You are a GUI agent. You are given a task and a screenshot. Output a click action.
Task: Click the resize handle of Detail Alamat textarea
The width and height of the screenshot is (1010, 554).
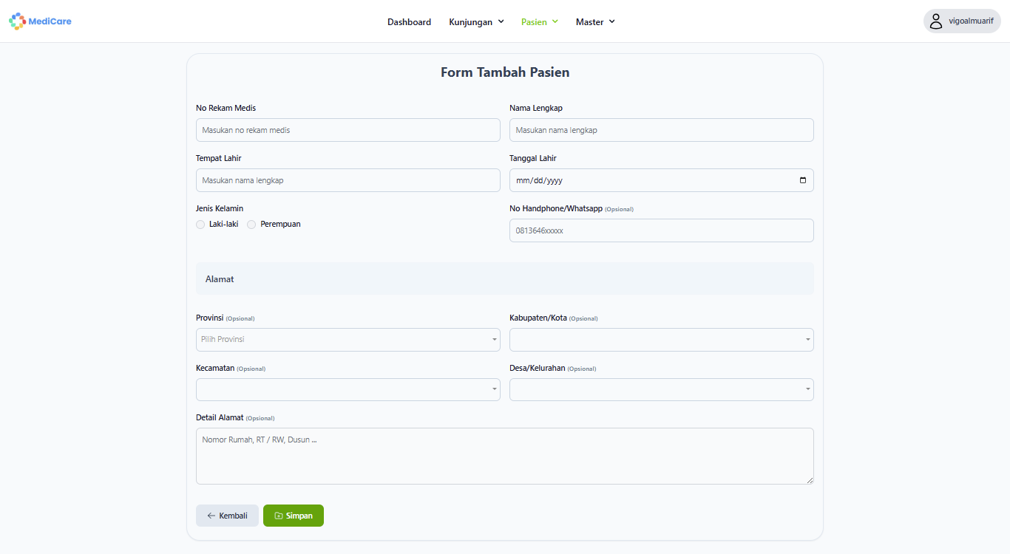click(810, 480)
